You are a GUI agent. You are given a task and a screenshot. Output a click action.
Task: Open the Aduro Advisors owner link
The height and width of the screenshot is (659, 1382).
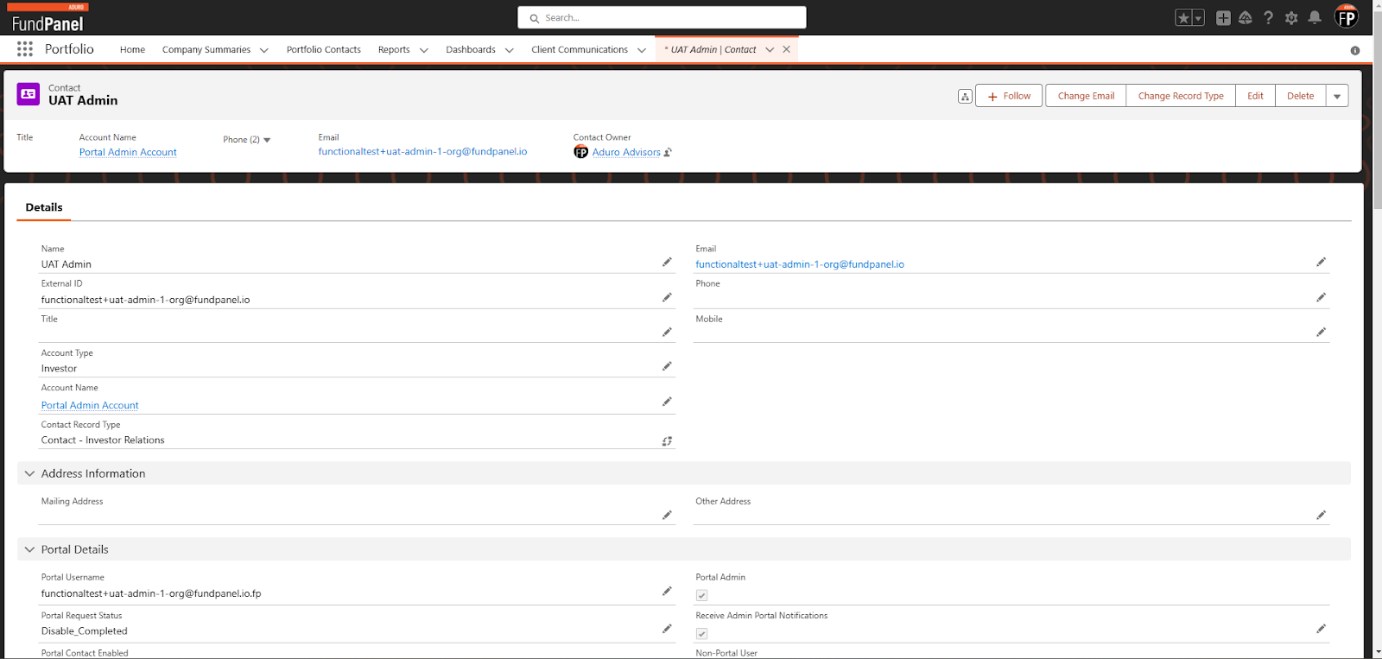(x=626, y=152)
